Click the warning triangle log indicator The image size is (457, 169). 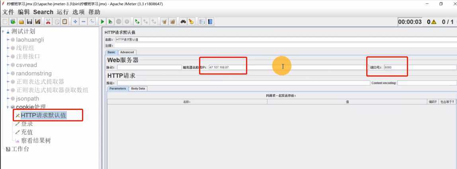[434, 22]
